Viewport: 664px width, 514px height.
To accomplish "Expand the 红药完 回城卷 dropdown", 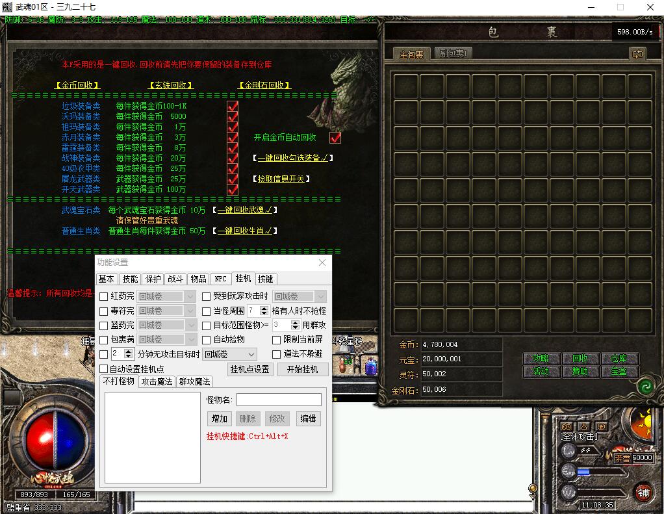I will point(190,296).
